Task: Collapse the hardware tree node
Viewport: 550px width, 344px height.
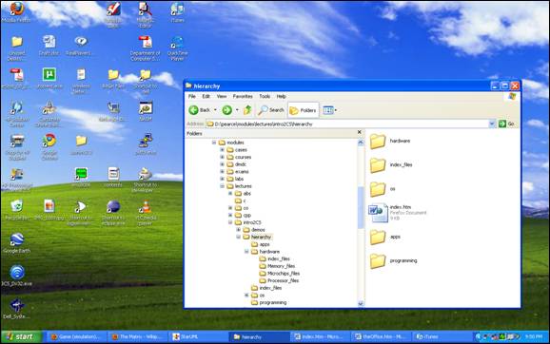Action: [246, 252]
